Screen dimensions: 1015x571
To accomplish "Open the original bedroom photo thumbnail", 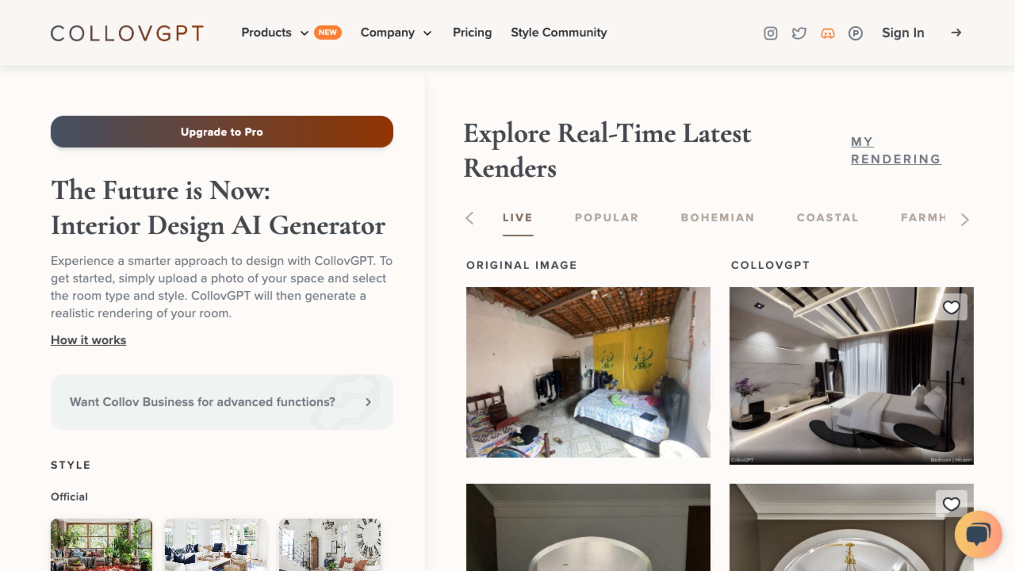I will [588, 372].
